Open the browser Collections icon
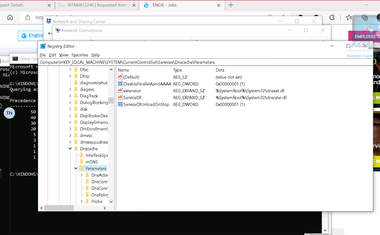The image size is (380, 235). point(365,18)
